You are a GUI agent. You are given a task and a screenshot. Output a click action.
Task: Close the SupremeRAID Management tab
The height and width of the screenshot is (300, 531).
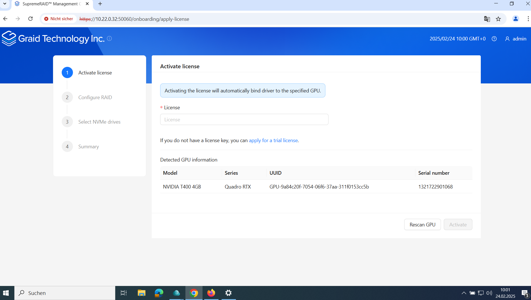tap(87, 4)
